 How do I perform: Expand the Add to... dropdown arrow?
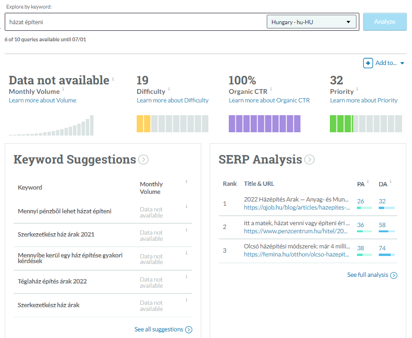click(x=402, y=63)
